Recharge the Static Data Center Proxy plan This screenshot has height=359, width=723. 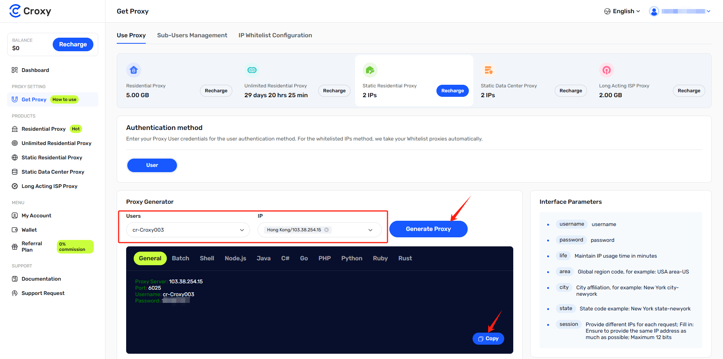tap(571, 91)
